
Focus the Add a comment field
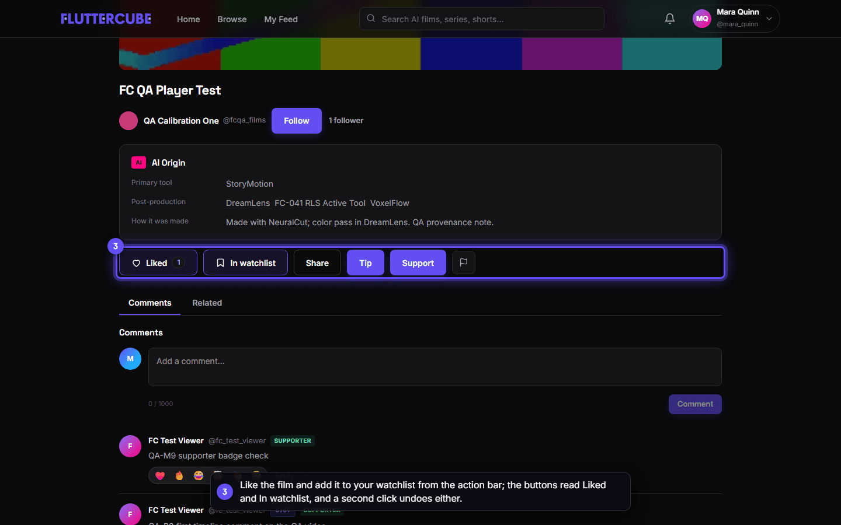[435, 367]
